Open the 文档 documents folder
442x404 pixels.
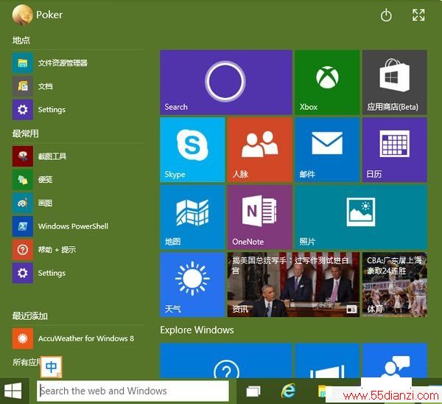pos(78,86)
